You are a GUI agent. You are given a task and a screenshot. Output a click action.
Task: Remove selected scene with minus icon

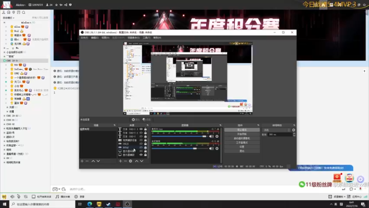(x=87, y=161)
